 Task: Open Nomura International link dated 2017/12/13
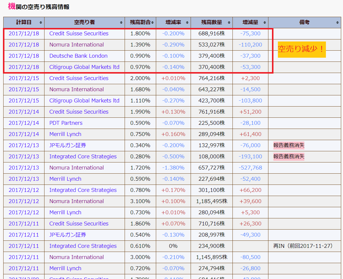point(77,167)
